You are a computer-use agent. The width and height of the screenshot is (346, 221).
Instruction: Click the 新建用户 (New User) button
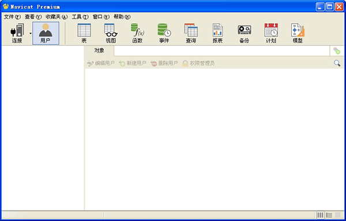coord(133,63)
